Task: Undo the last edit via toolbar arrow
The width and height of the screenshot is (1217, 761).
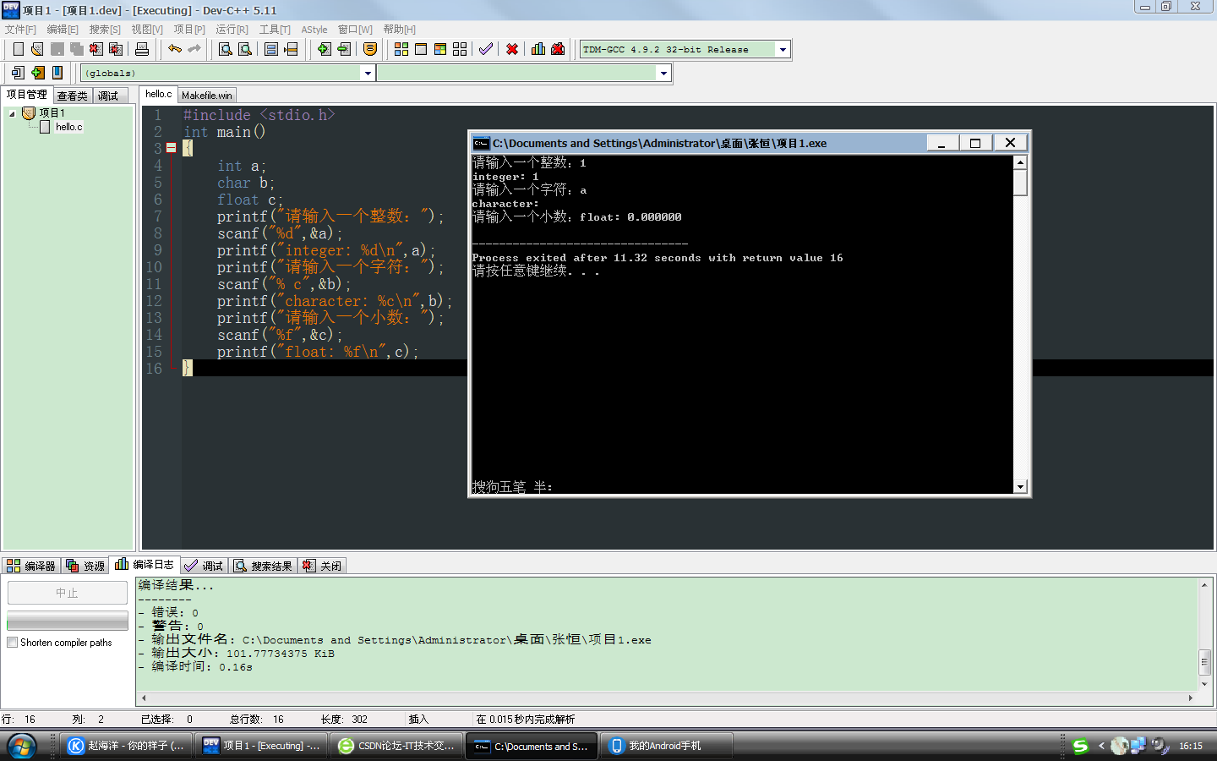Action: tap(174, 49)
